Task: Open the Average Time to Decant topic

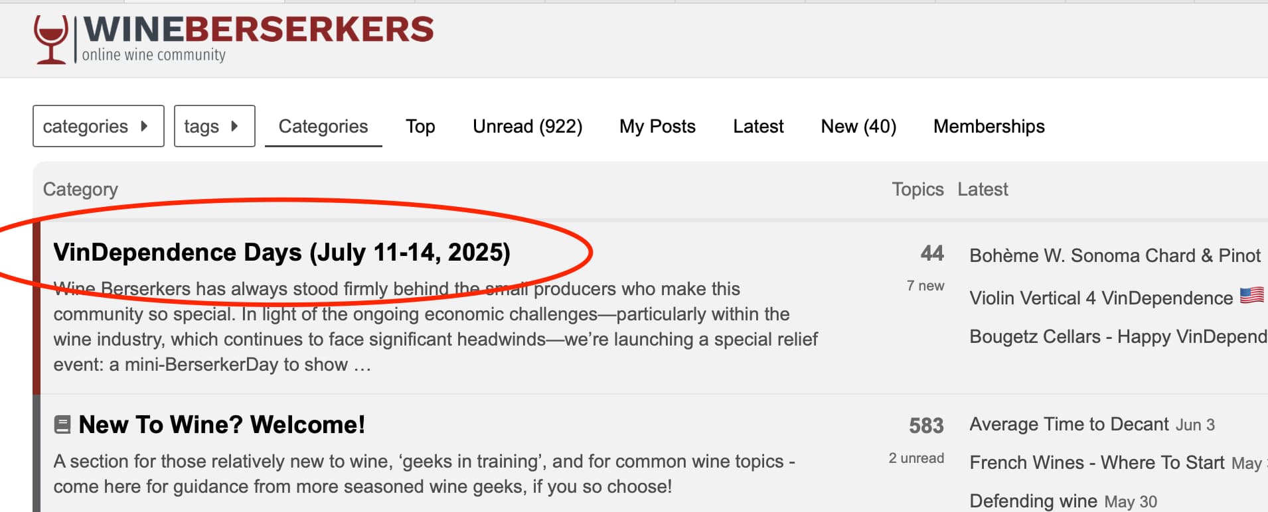Action: [x=1069, y=424]
